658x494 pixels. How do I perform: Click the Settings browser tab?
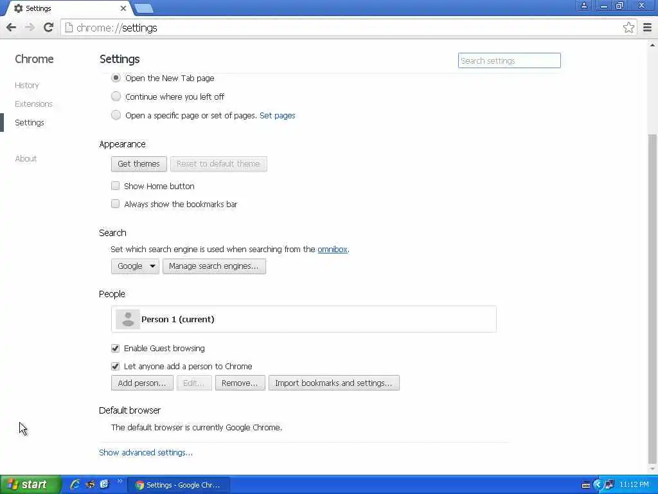[x=70, y=8]
